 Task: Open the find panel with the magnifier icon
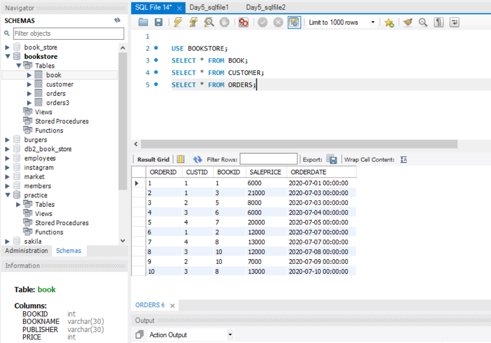tap(423, 22)
